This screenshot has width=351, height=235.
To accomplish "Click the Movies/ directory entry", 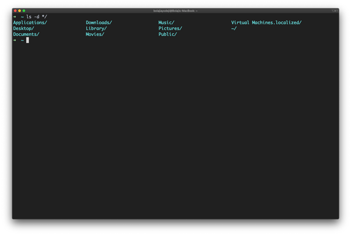I will [95, 34].
